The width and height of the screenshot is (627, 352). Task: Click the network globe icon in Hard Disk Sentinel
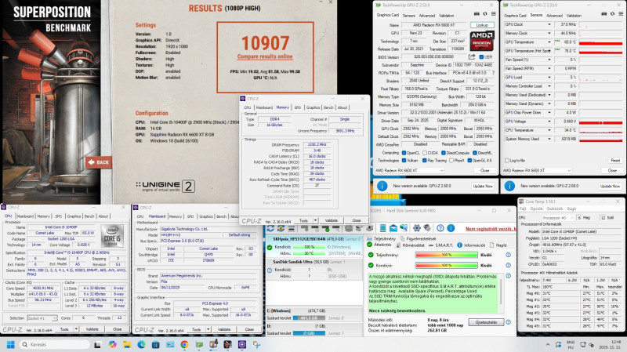404,228
